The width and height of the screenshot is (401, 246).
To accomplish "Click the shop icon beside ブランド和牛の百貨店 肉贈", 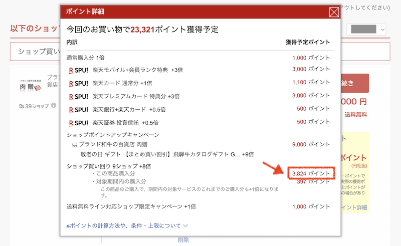I will coord(75,145).
